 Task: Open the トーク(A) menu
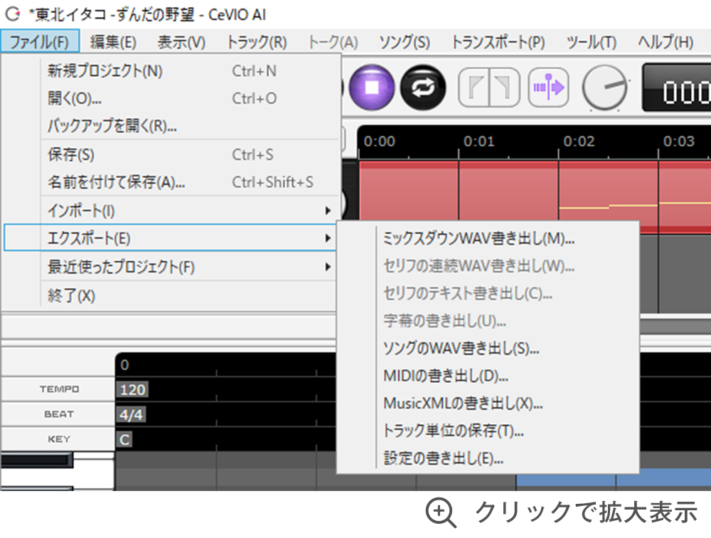tap(333, 42)
